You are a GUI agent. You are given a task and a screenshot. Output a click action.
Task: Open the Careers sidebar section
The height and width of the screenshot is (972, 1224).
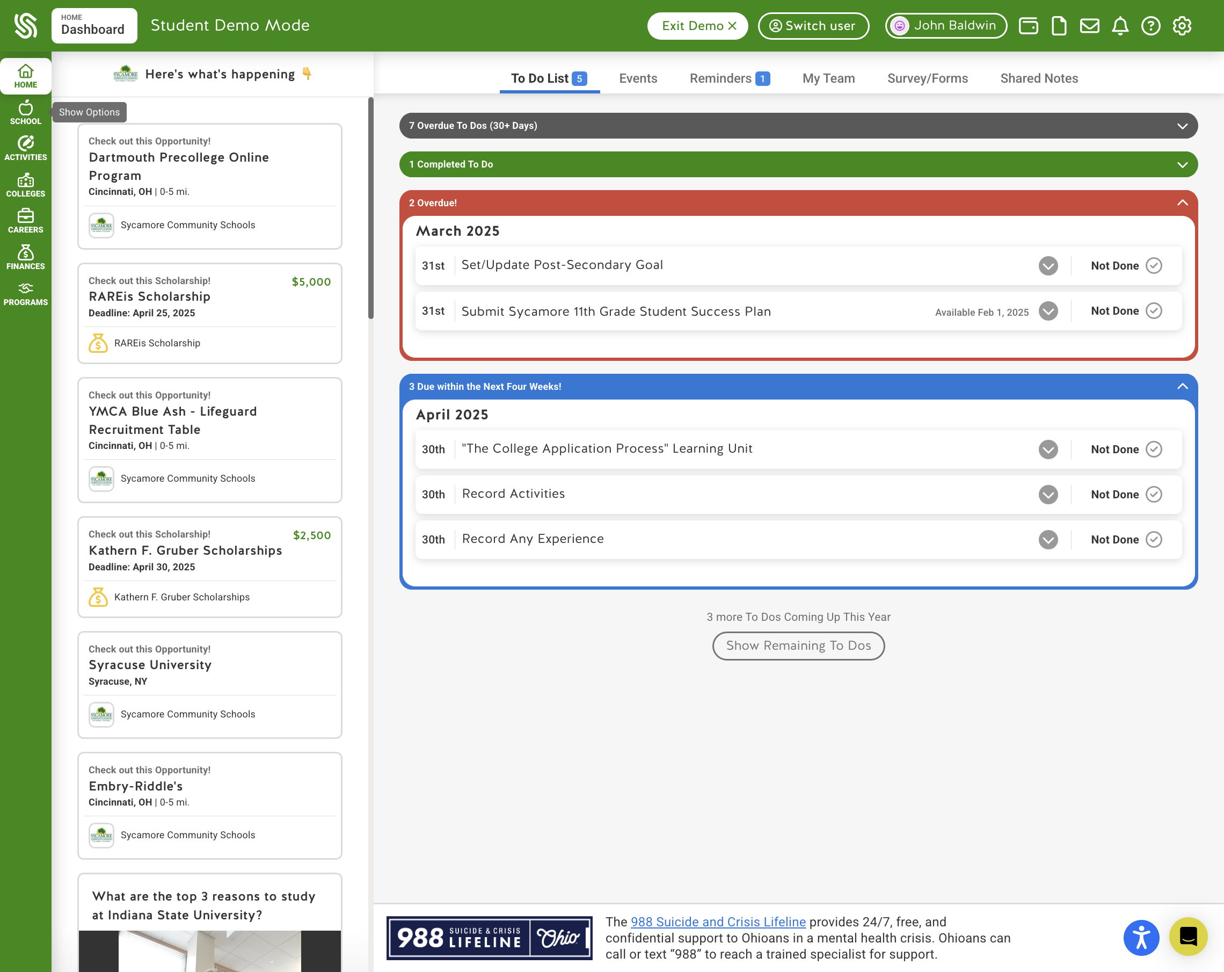[x=26, y=221]
